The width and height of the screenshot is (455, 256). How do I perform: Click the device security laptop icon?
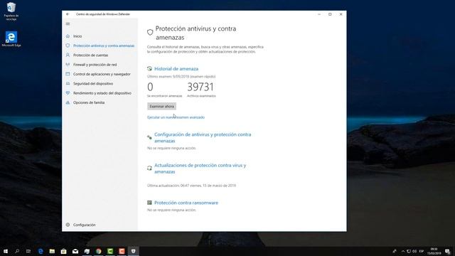(68, 84)
